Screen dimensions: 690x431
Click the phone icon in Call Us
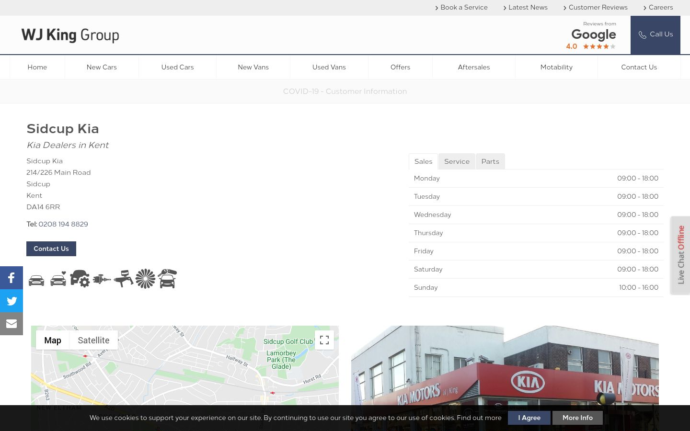tap(643, 35)
